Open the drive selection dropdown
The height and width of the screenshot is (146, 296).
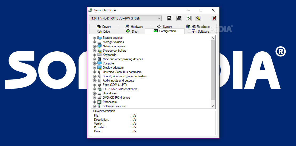(x=159, y=18)
